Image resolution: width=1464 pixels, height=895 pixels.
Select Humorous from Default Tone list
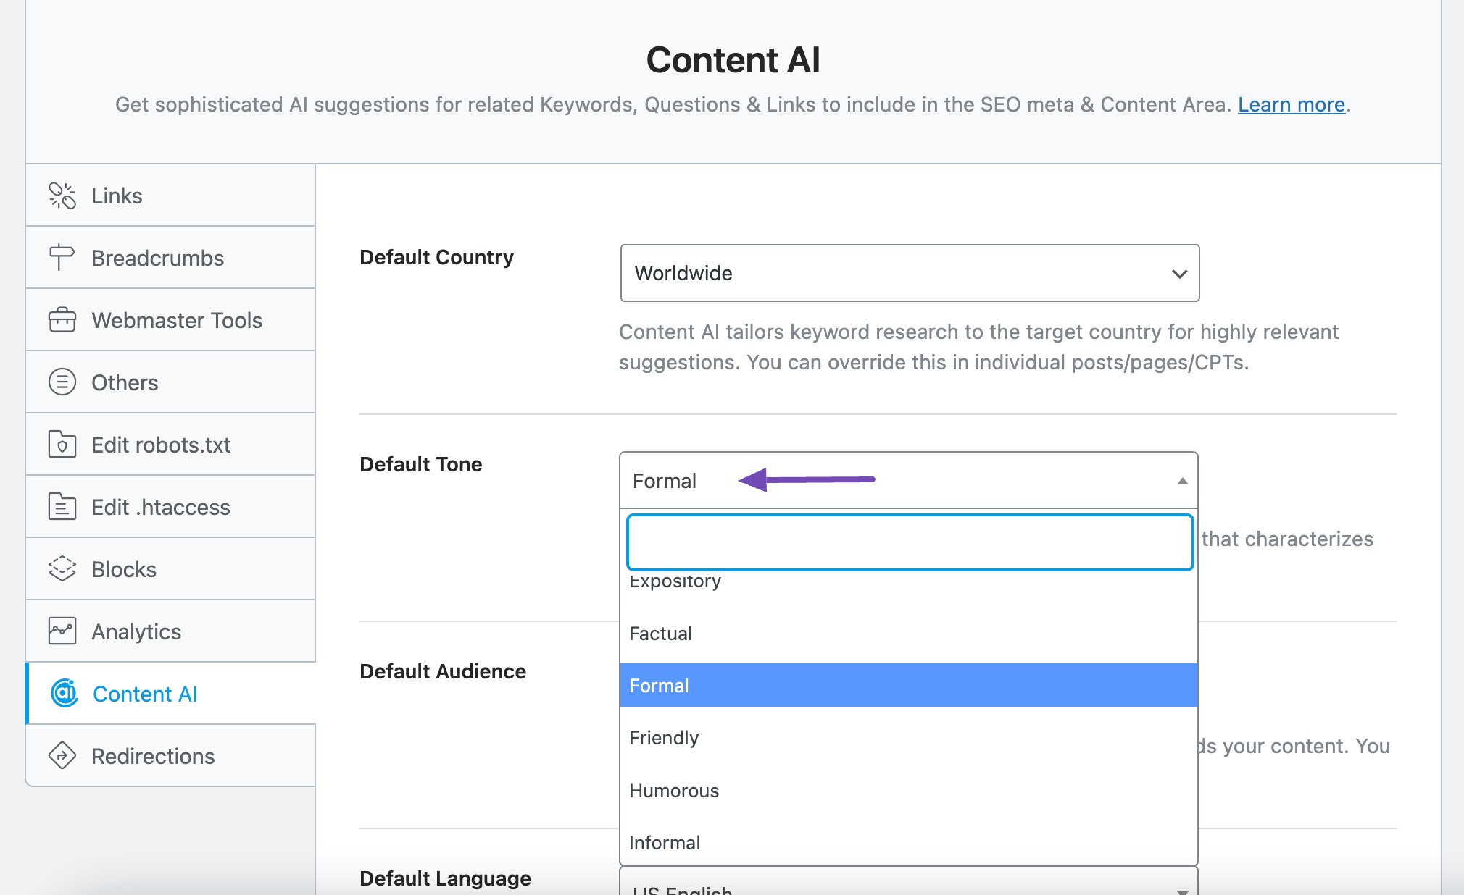[x=673, y=791]
